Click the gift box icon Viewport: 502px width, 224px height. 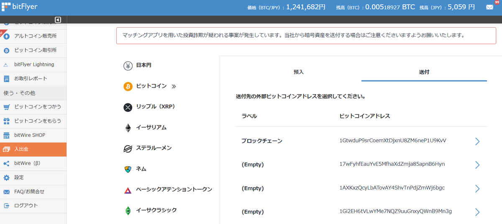pos(6,121)
